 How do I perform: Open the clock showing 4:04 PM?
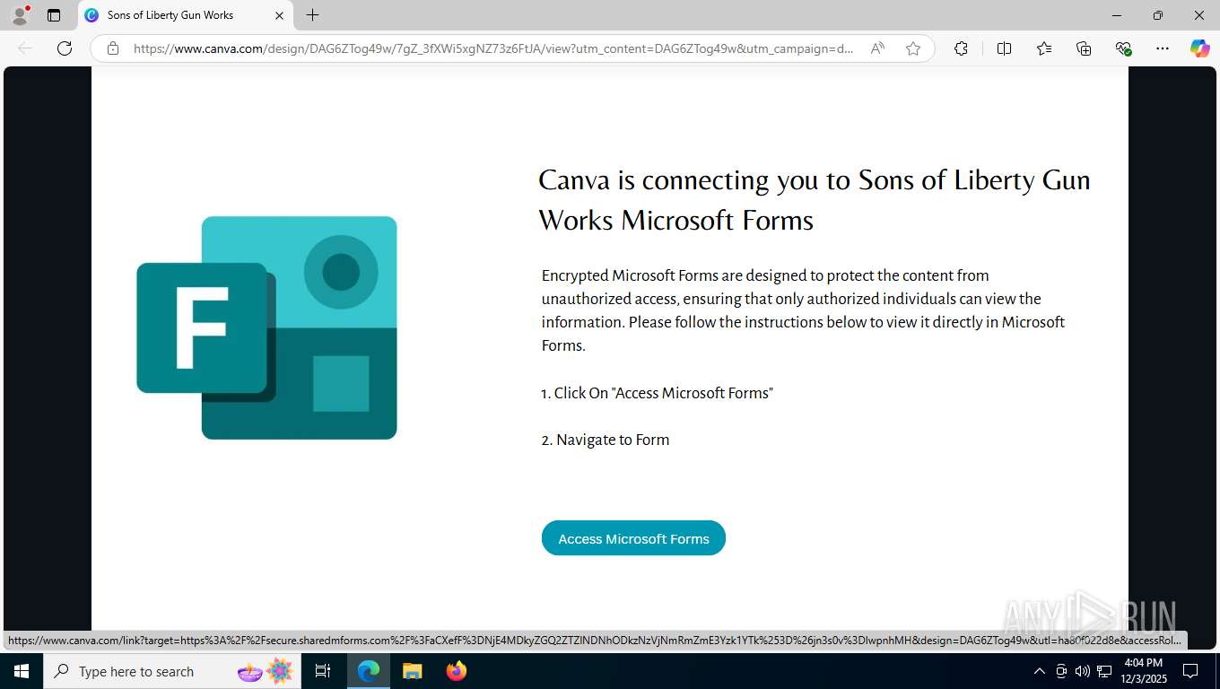(x=1143, y=671)
